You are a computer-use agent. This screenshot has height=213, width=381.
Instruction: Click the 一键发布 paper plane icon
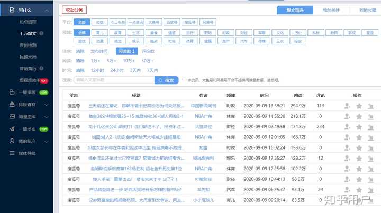[x=12, y=129]
